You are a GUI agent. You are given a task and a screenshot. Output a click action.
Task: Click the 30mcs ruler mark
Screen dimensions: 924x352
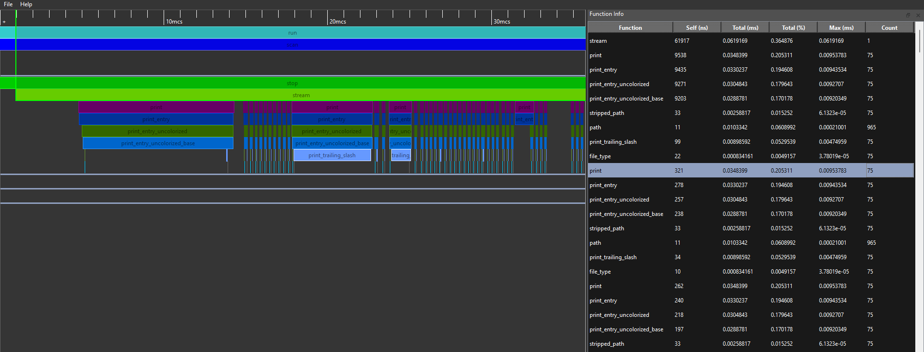point(501,22)
